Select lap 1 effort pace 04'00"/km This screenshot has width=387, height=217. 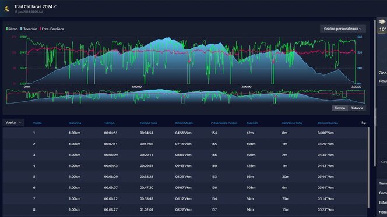point(326,133)
